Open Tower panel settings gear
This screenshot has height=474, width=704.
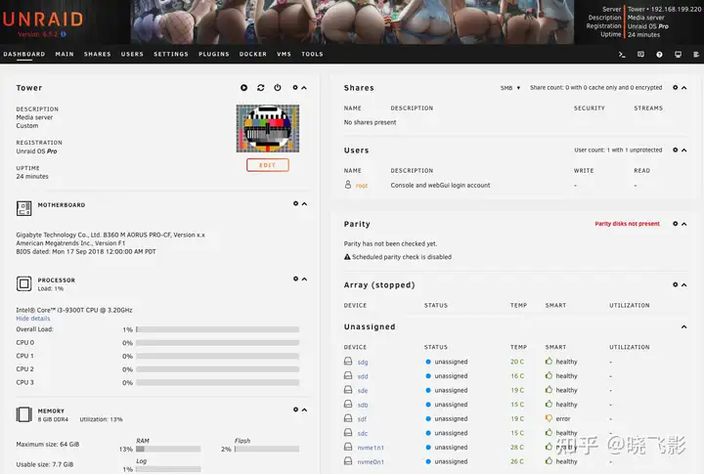(x=295, y=88)
